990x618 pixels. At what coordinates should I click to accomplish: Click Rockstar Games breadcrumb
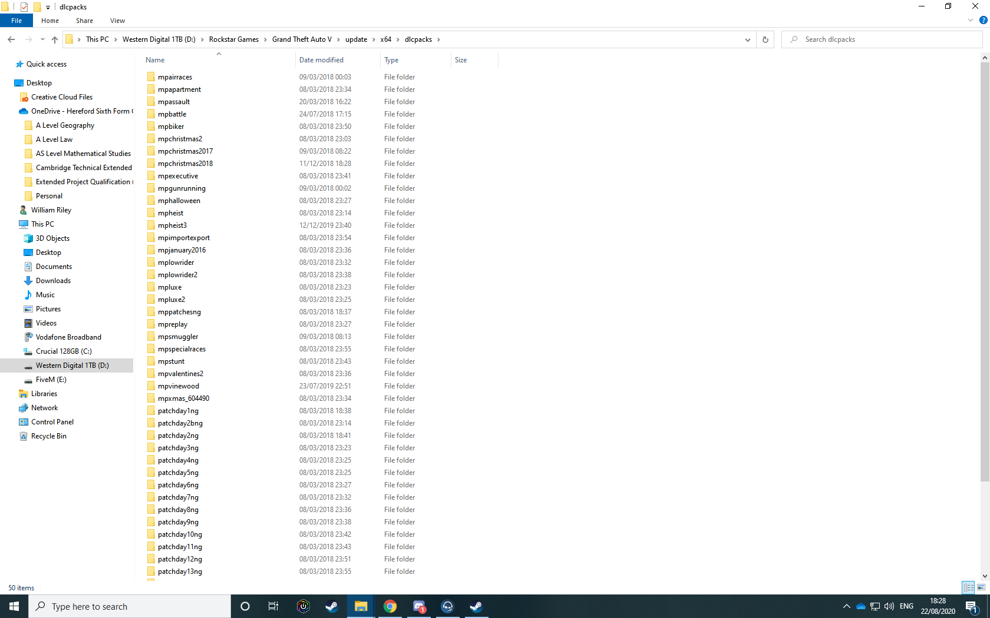pos(234,39)
